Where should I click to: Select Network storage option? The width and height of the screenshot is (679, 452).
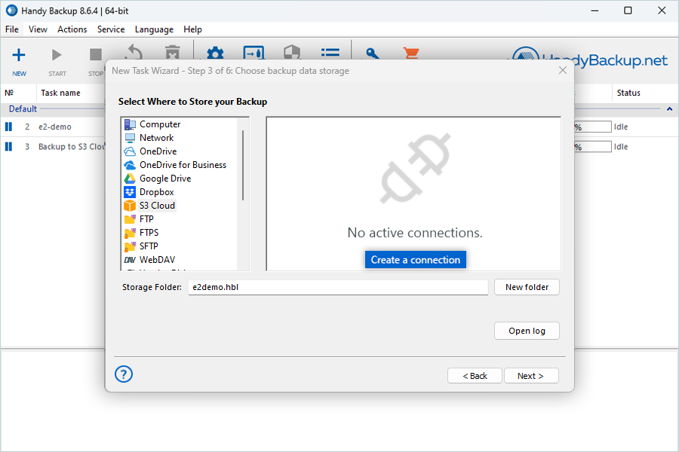(156, 138)
